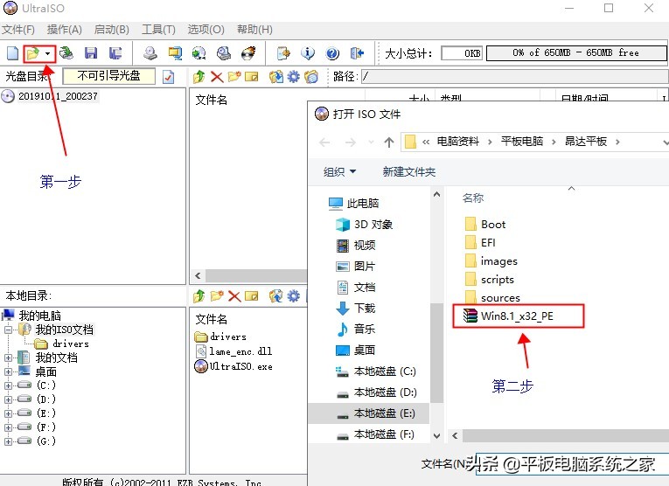
Task: Go up one level in disc file pane
Action: 199,77
